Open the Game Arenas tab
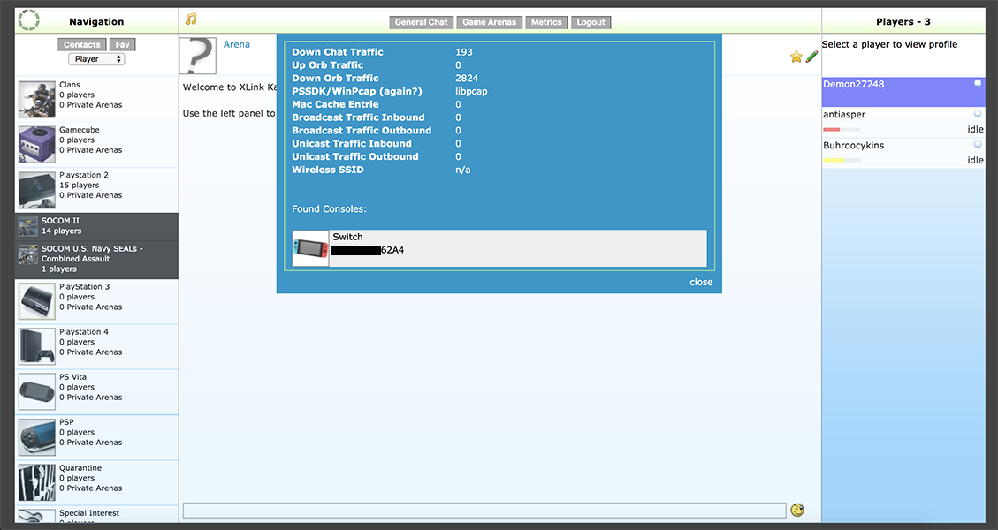Image resolution: width=998 pixels, height=530 pixels. [x=490, y=22]
